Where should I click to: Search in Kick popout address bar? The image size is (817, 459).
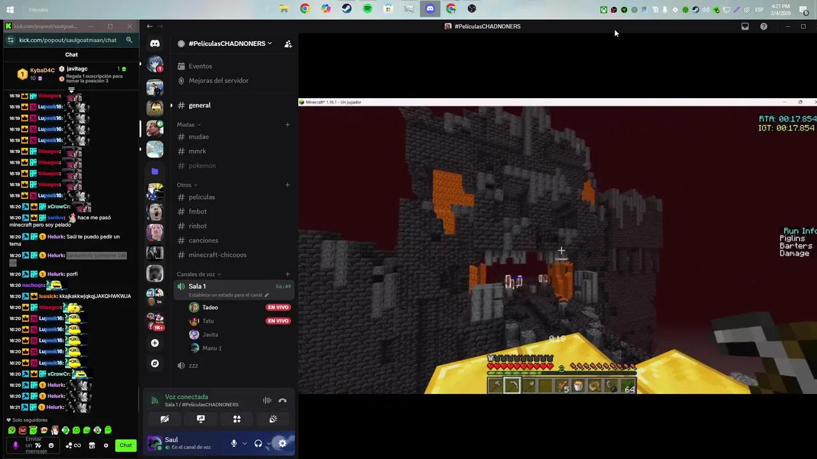[x=129, y=40]
